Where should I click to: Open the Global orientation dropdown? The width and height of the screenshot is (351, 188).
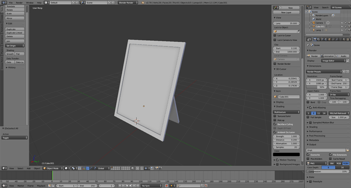point(104,168)
